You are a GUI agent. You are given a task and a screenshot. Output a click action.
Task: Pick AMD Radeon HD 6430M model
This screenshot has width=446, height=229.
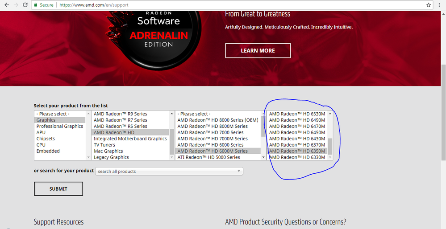pyautogui.click(x=297, y=139)
